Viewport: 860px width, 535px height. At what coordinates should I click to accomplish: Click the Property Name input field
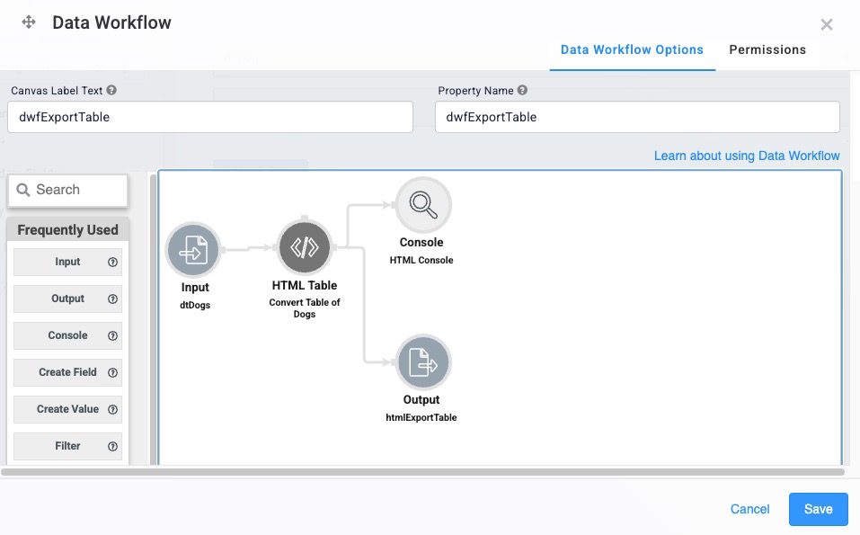tap(637, 117)
